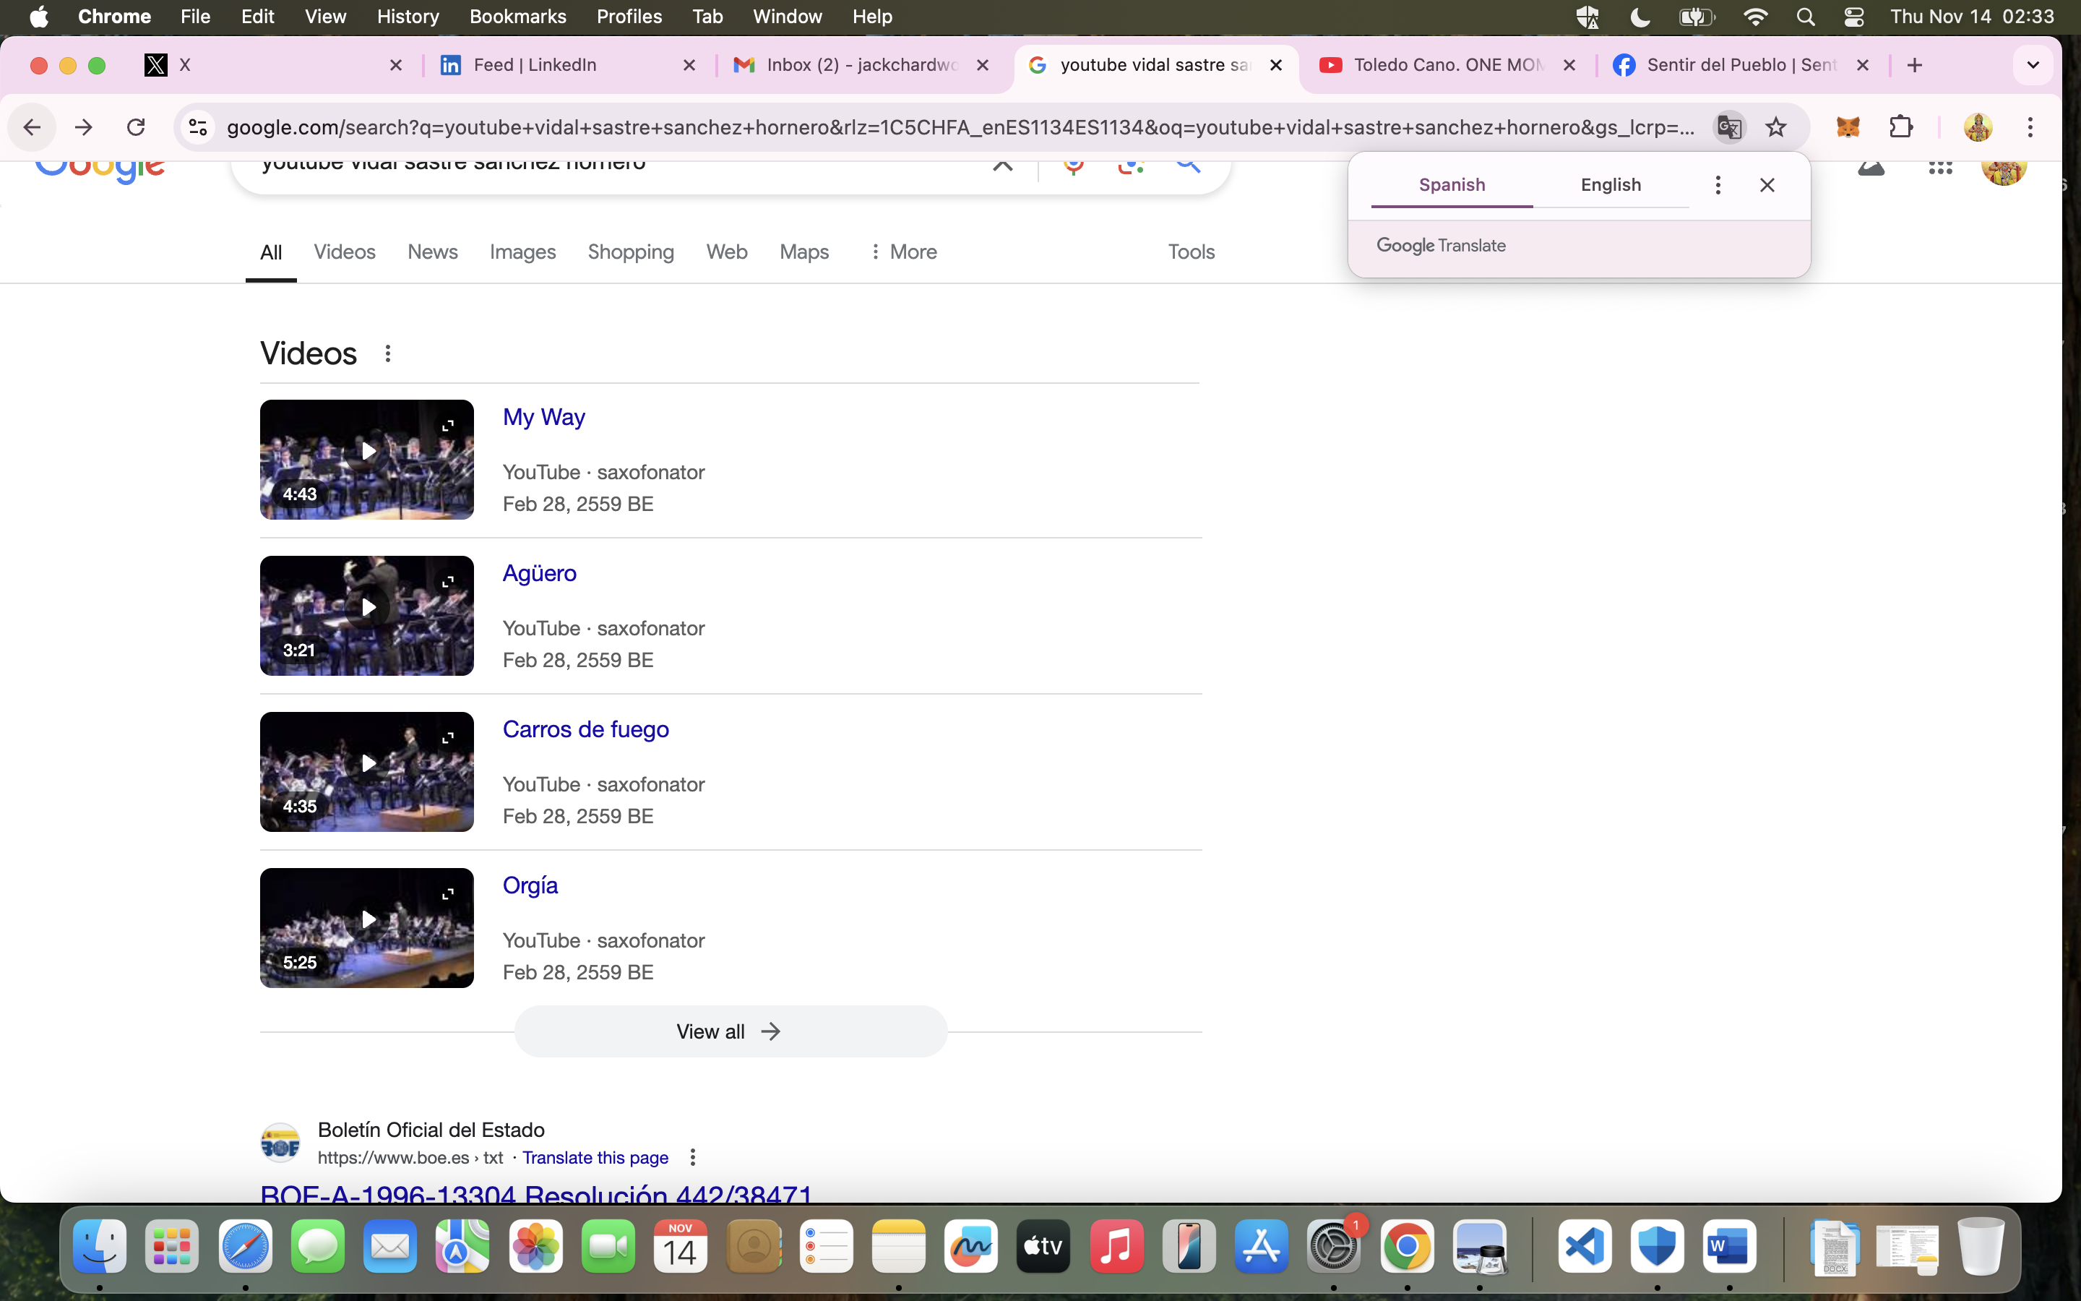Open Videos section more options dots
Image resolution: width=2081 pixels, height=1301 pixels.
click(x=388, y=353)
